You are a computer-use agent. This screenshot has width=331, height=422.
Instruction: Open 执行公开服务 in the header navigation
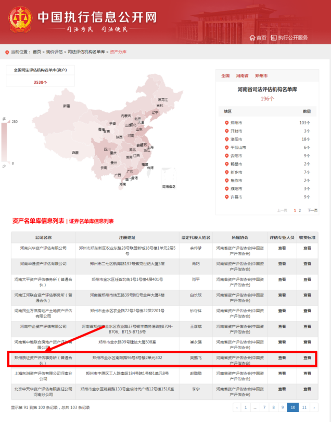pyautogui.click(x=293, y=37)
